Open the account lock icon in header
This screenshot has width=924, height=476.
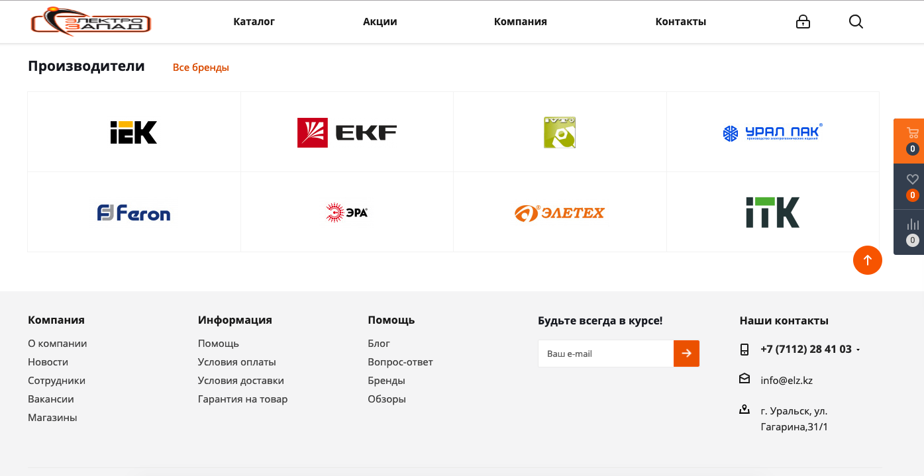(x=803, y=22)
